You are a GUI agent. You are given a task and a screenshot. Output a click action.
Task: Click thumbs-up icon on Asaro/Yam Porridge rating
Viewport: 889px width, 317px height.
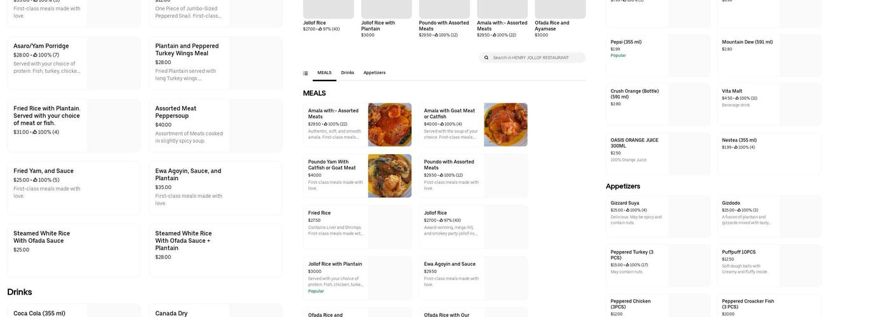[36, 55]
